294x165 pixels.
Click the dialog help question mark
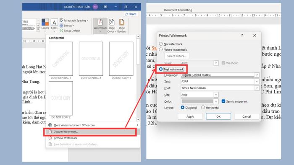click(242, 36)
